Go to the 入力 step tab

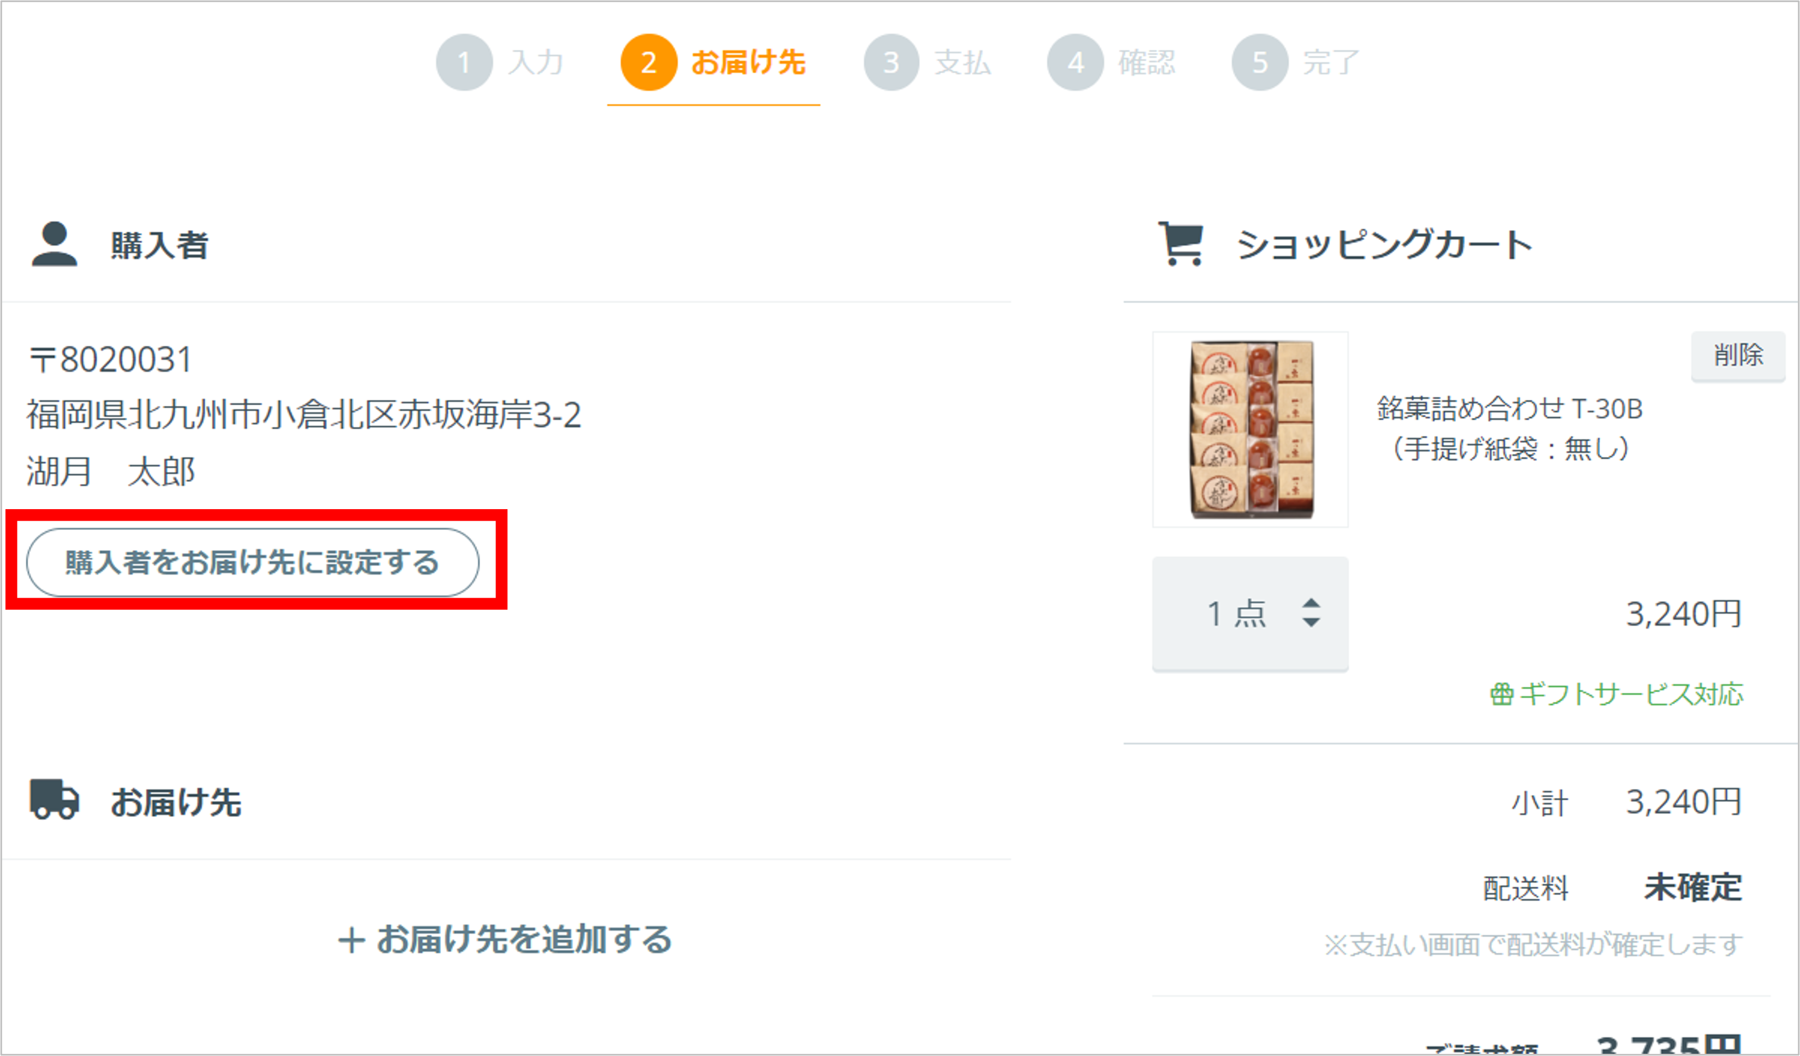(500, 62)
